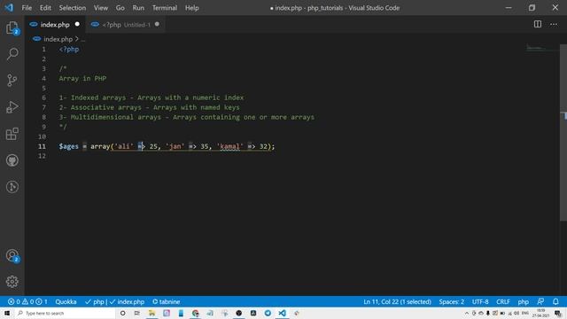Click Ln 11, Col 22 cursor position
The width and height of the screenshot is (567, 319).
[397, 301]
